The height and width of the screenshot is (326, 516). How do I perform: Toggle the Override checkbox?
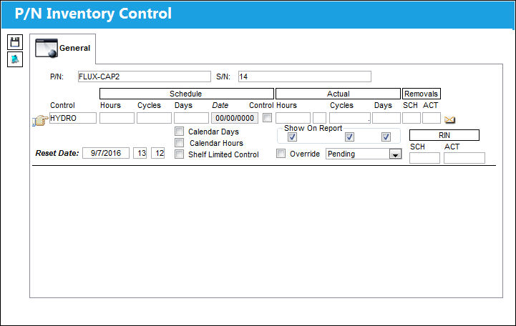click(x=281, y=154)
